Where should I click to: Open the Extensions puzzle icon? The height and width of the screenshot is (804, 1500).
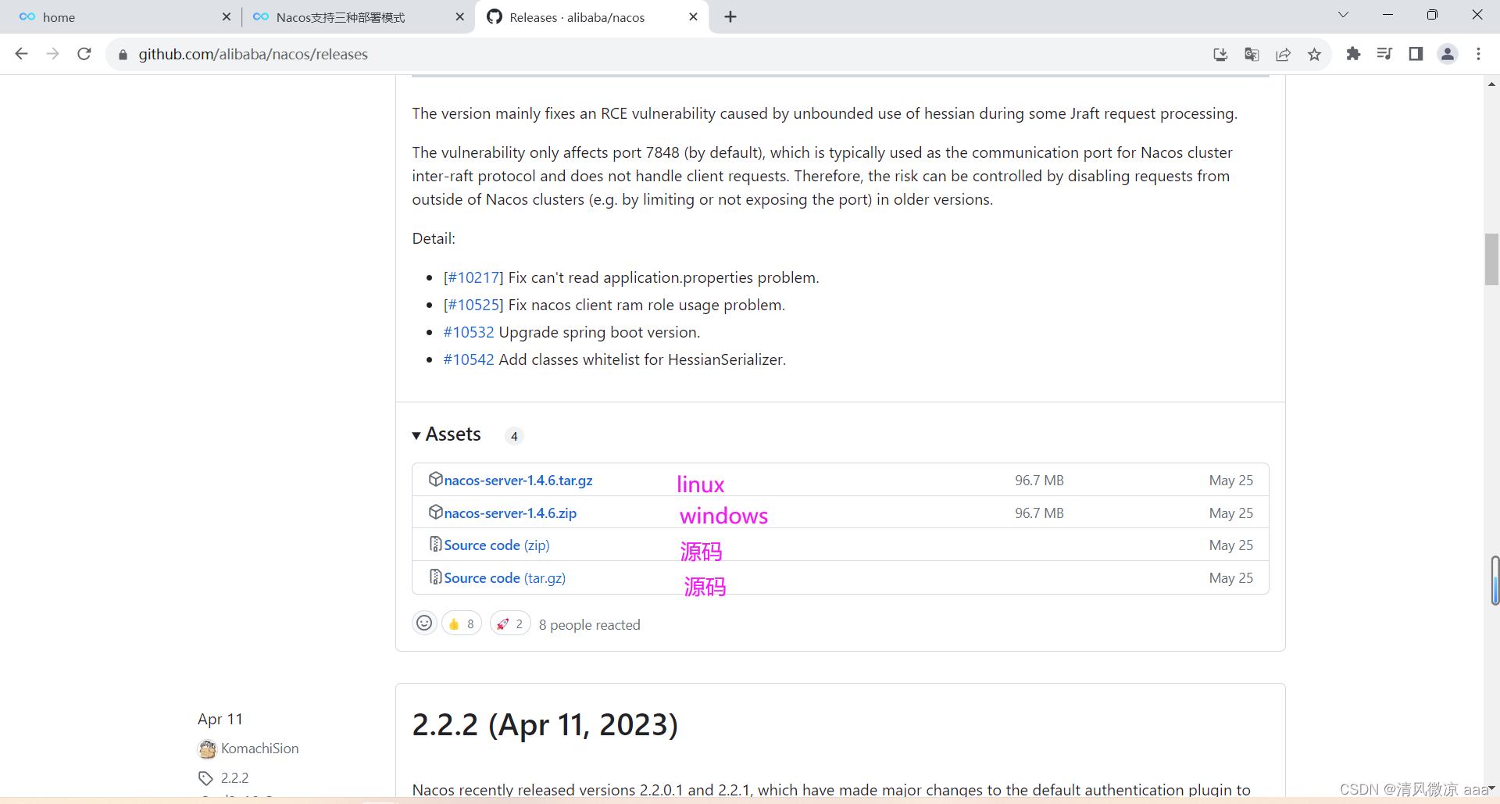coord(1353,54)
